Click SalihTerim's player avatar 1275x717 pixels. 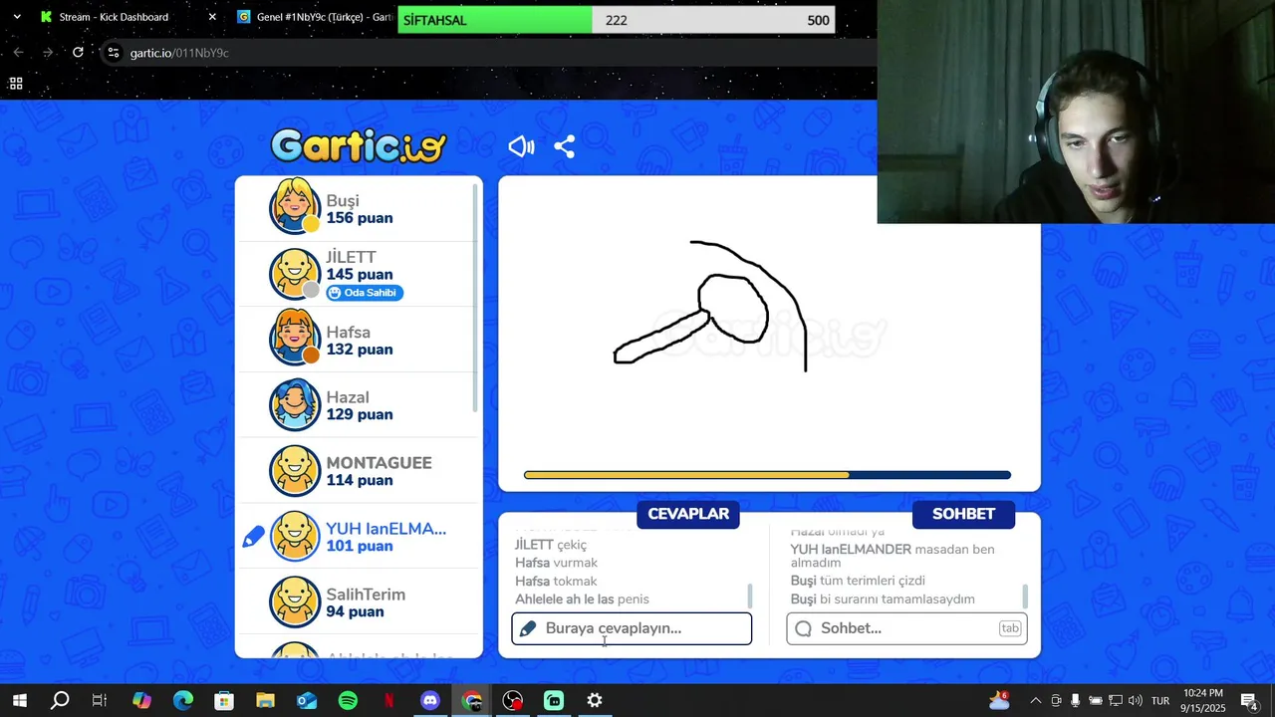[295, 601]
